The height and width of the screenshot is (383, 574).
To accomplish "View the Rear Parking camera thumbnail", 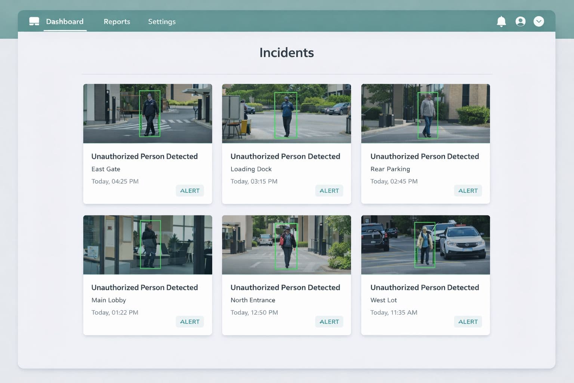I will point(425,113).
